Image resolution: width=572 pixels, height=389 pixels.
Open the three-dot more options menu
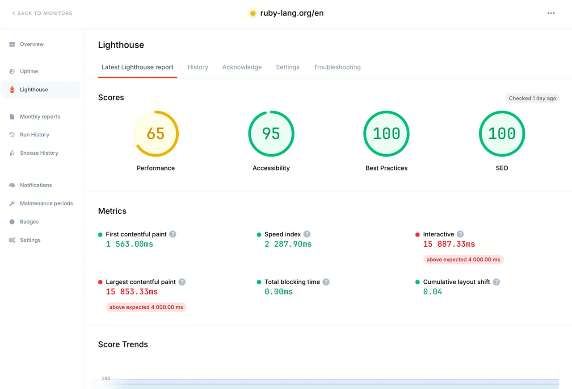coord(551,13)
